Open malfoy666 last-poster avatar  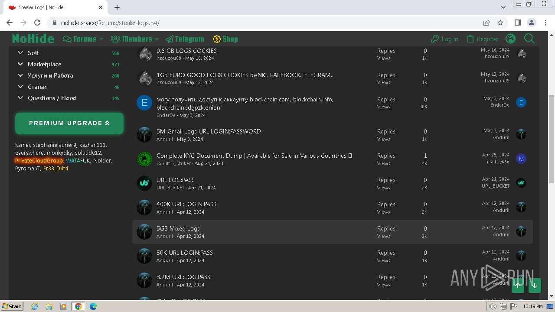click(521, 159)
